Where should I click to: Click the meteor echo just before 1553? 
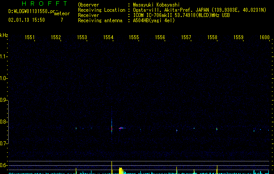tap(76, 128)
